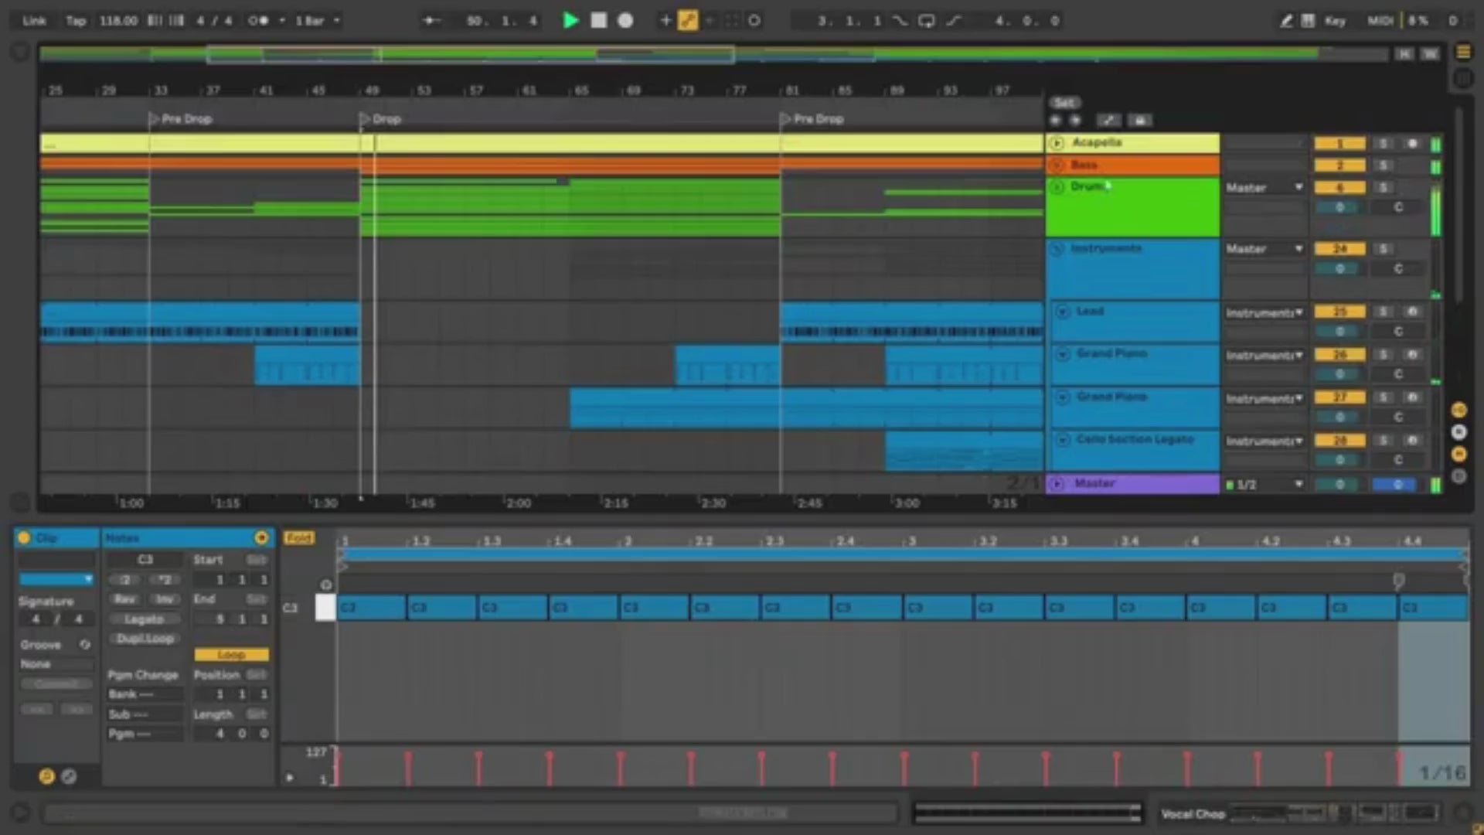Solo the Drums track
The height and width of the screenshot is (835, 1484).
point(1384,187)
